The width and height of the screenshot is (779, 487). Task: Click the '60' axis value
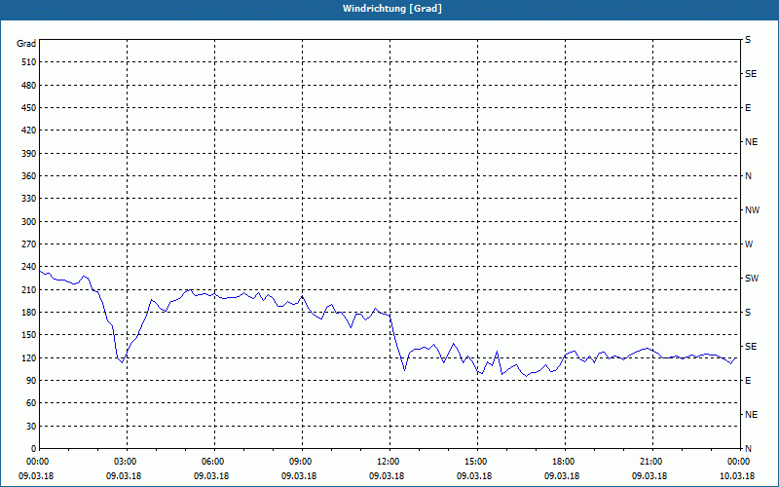click(31, 403)
